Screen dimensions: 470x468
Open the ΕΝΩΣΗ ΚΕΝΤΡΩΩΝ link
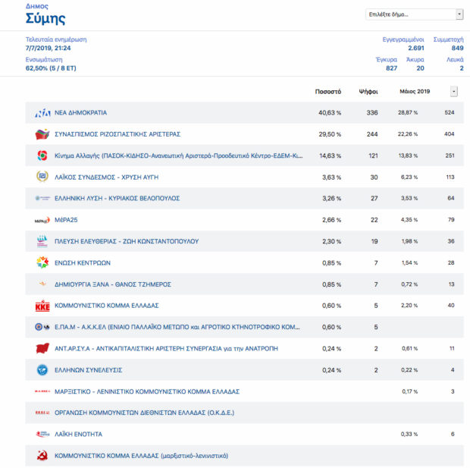tap(83, 262)
